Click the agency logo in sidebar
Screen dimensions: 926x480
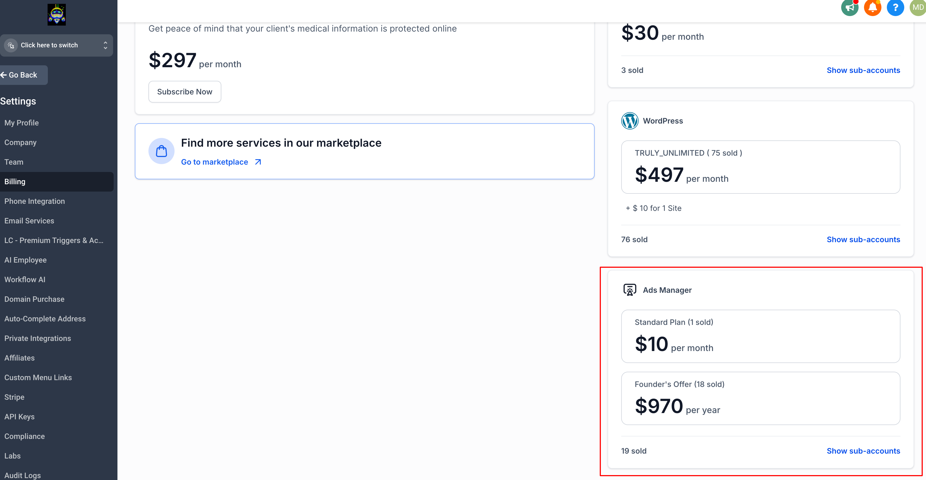[57, 15]
